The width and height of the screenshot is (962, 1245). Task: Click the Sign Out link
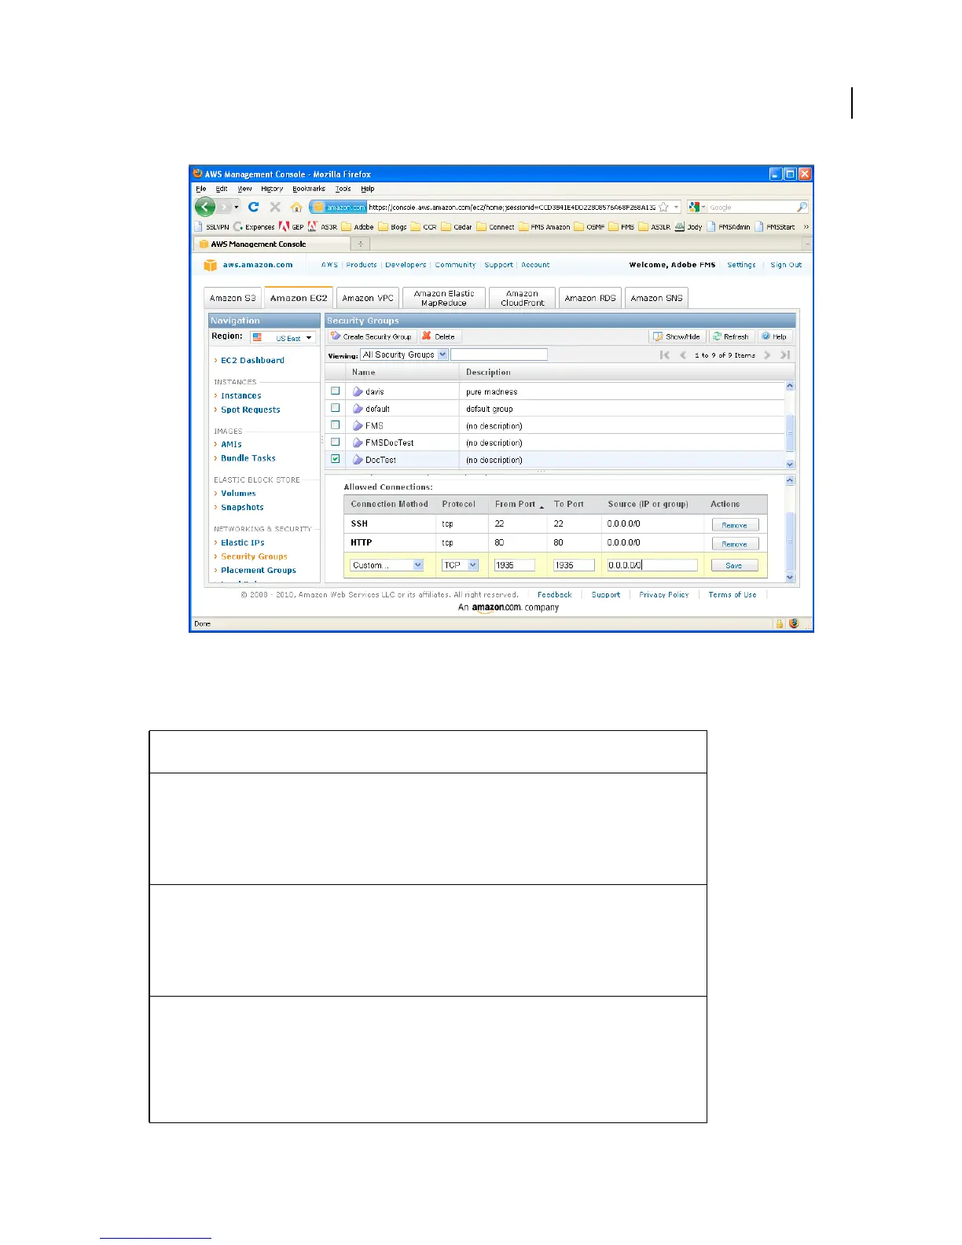(x=786, y=265)
